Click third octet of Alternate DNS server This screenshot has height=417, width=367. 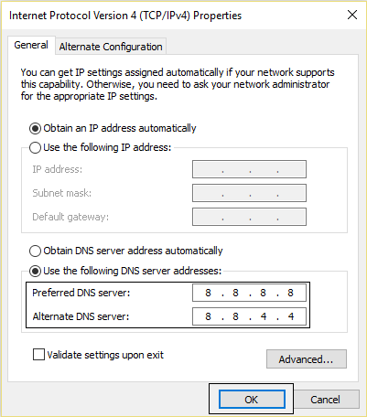264,316
